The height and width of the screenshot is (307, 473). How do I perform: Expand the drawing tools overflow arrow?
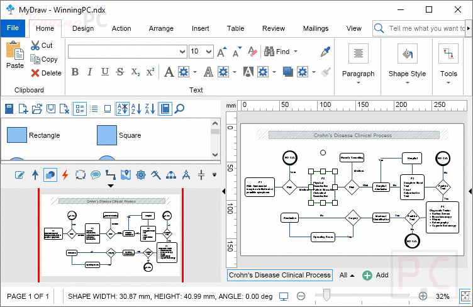point(214,175)
